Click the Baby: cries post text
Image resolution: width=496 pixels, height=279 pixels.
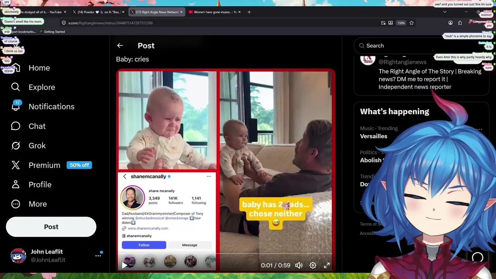coord(133,59)
